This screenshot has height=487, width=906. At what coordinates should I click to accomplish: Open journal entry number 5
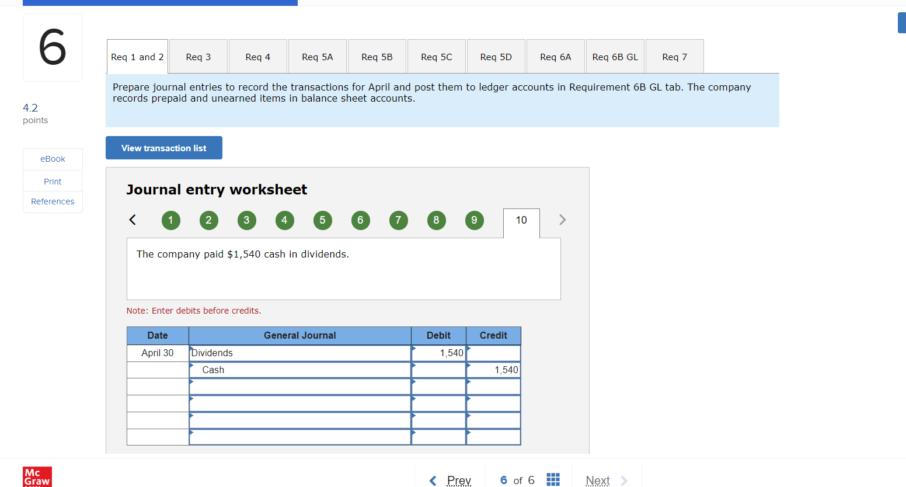(x=322, y=220)
